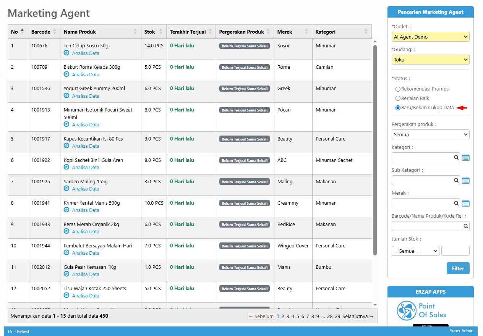The image size is (483, 336).
Task: Go to Selanjutnya next page link
Action: (x=358, y=317)
